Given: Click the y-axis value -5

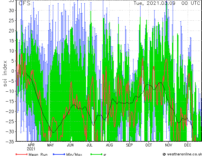Looking at the screenshot, I should [11, 81].
